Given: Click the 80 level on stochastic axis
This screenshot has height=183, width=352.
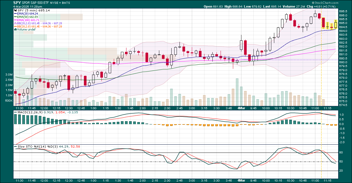Looking at the screenshot, I should point(341,153).
